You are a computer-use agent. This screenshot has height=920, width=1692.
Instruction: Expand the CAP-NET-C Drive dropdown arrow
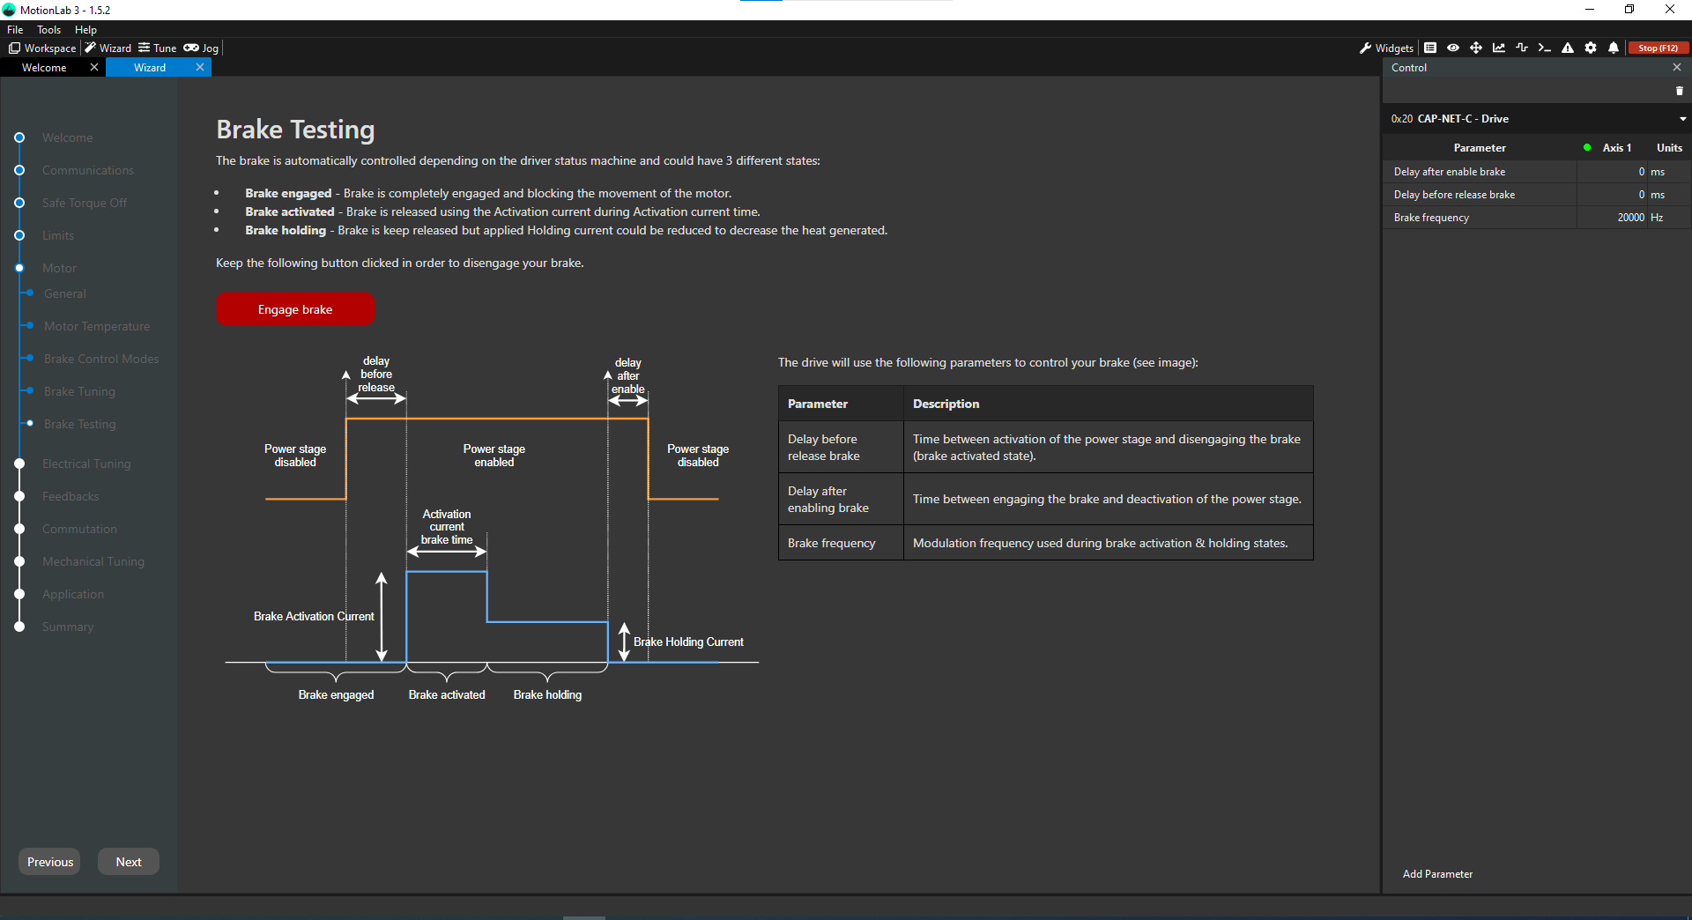coord(1682,119)
